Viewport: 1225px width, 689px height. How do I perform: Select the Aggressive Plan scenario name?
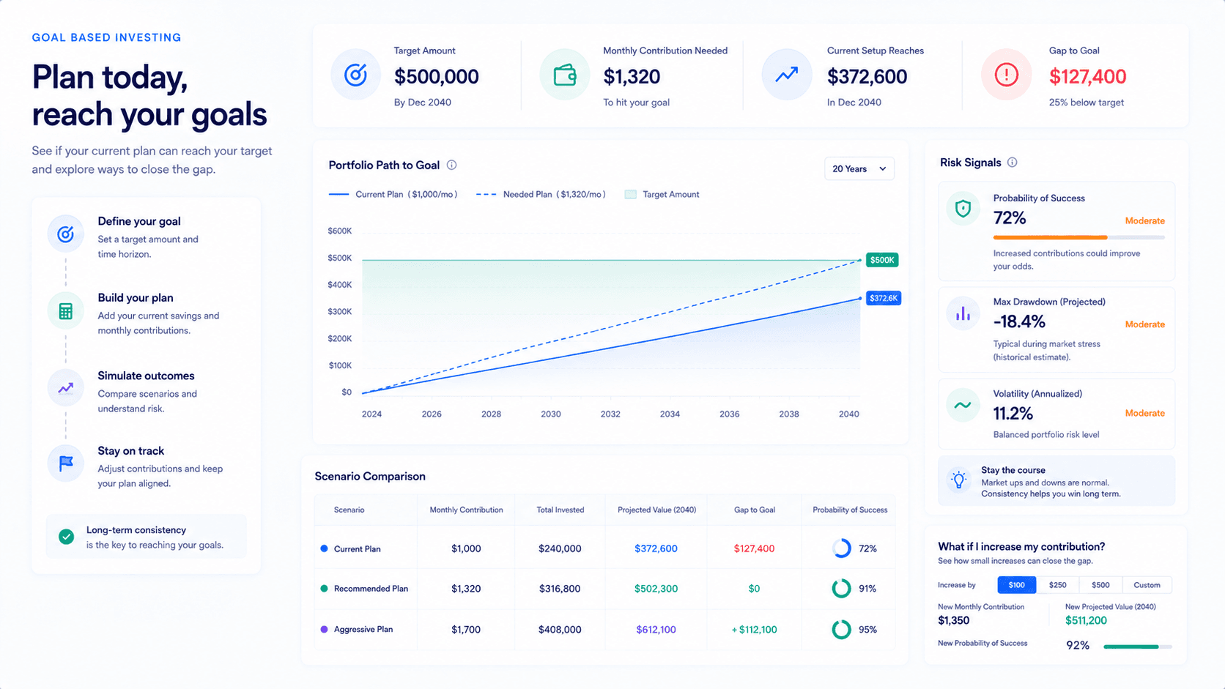tap(363, 630)
